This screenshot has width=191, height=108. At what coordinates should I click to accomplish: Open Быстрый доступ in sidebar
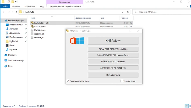pyautogui.click(x=16, y=21)
